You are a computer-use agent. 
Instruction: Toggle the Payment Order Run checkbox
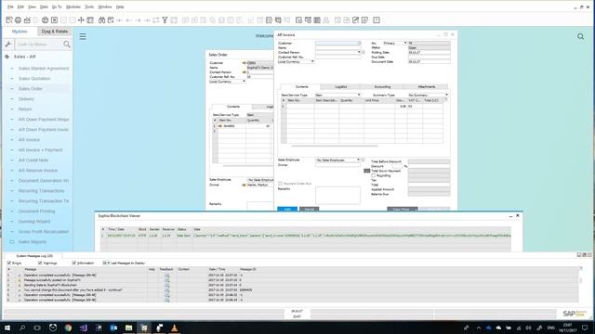[280, 184]
